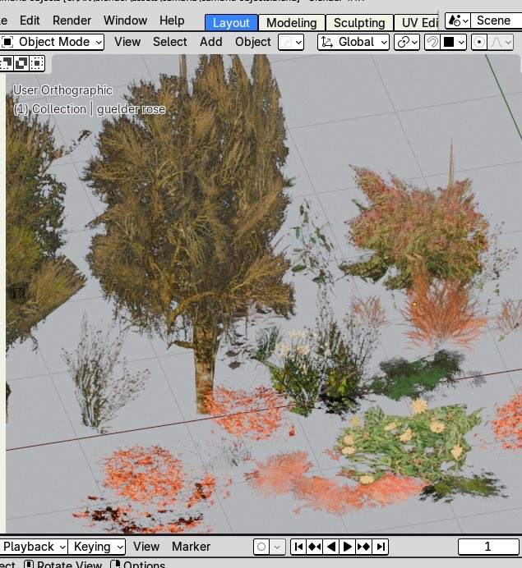522x568 pixels.
Task: Play the animation forward
Action: click(347, 547)
